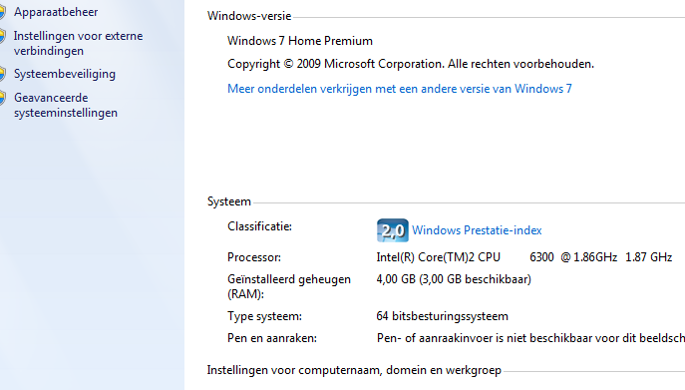Click the shield icon beside Geavanceerde systeeminstellingen
This screenshot has width=685, height=390.
click(2, 98)
